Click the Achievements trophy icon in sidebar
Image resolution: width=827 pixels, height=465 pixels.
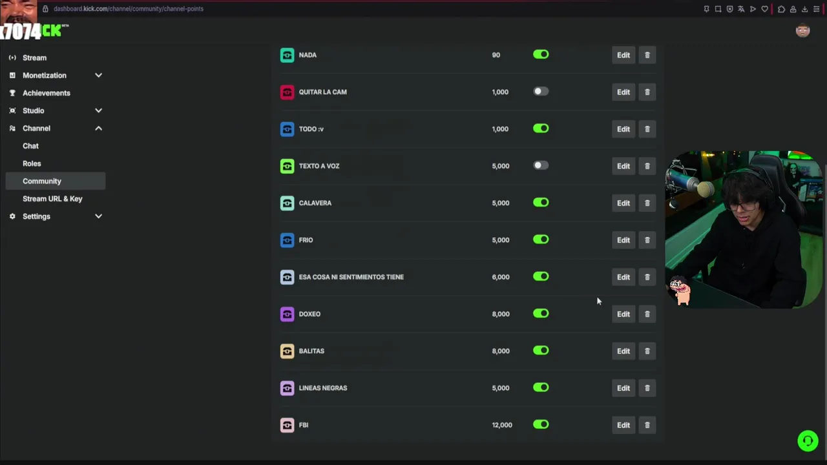pyautogui.click(x=12, y=93)
